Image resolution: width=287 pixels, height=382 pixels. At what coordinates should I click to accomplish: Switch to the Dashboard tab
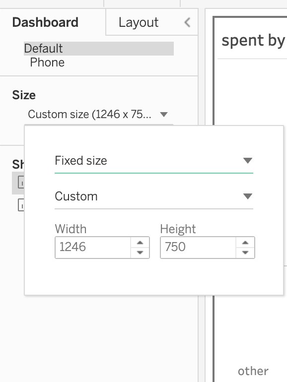click(x=45, y=22)
